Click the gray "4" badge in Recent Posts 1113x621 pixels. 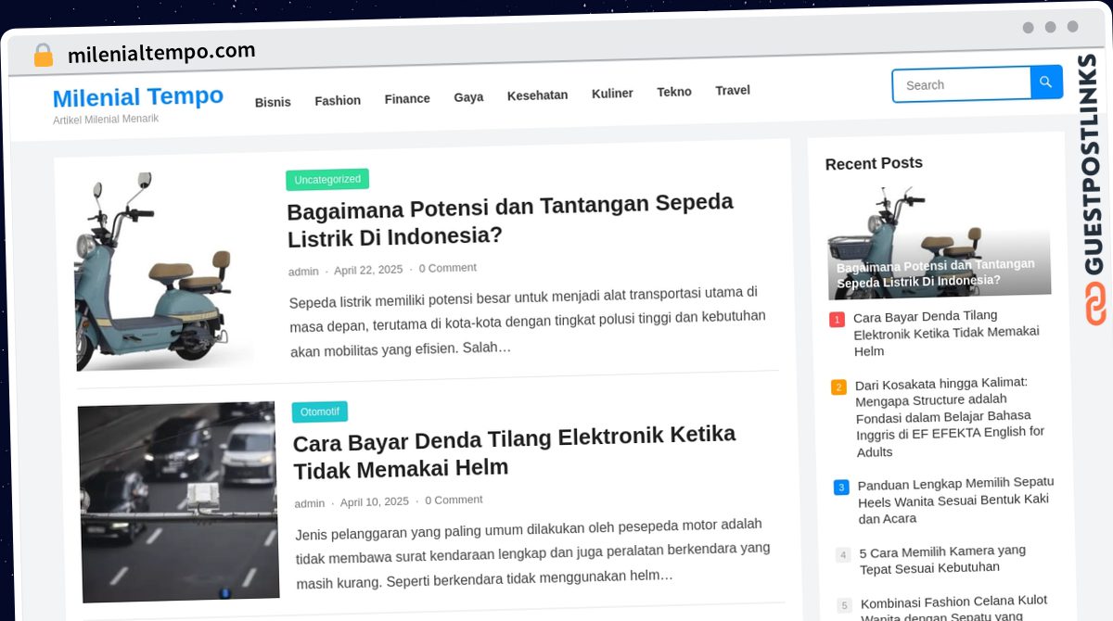tap(842, 554)
